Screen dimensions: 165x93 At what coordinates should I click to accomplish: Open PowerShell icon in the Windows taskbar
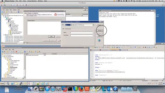[12, 84]
